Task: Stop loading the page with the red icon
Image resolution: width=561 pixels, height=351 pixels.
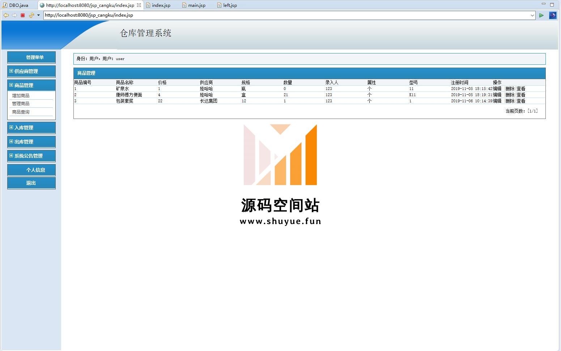Action: pyautogui.click(x=23, y=15)
